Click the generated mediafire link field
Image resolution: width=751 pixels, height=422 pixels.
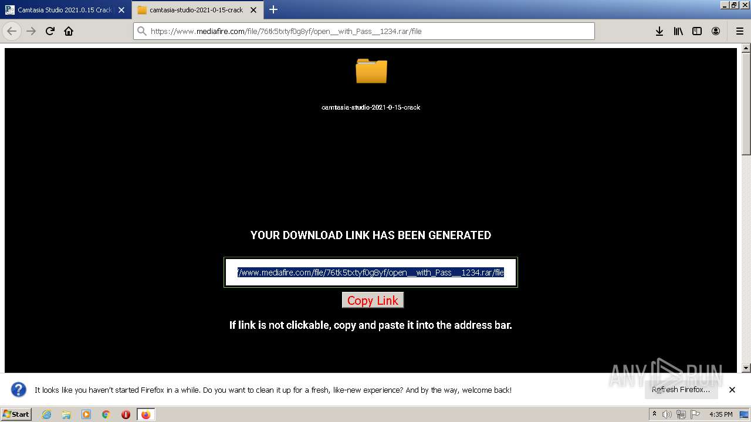371,273
